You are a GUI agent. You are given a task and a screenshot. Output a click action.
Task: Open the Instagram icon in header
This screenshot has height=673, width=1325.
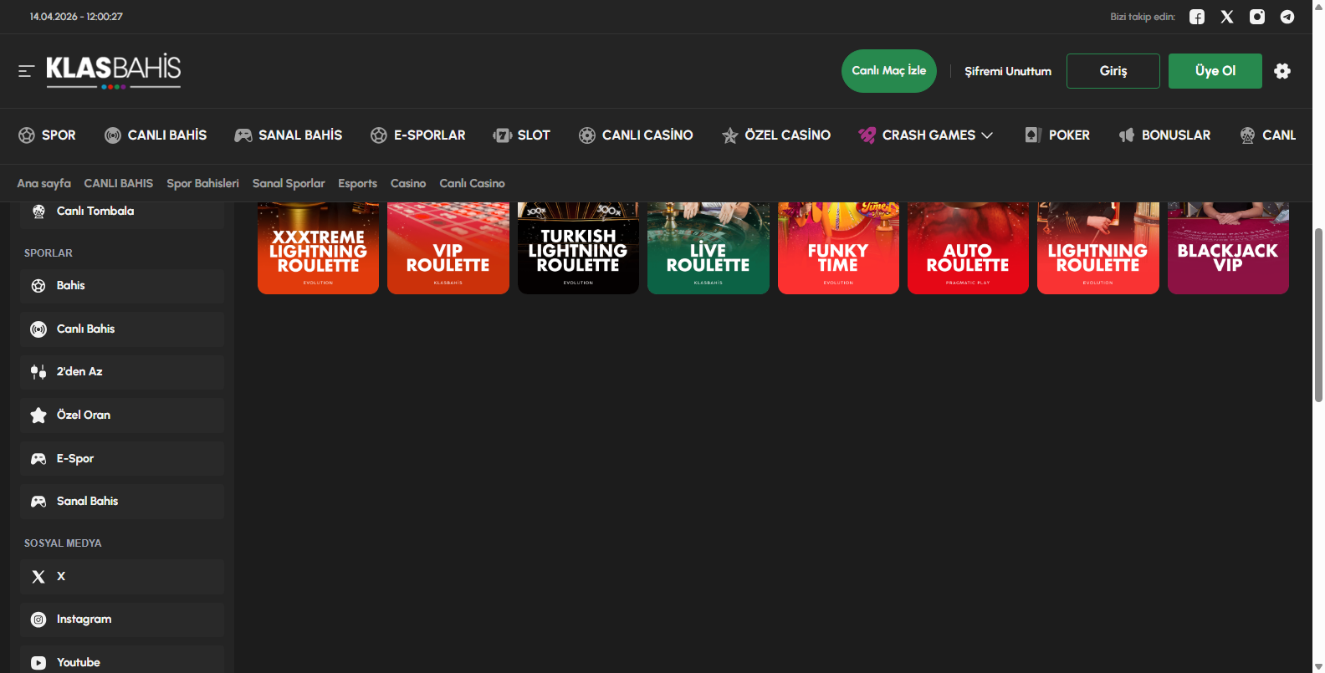click(x=1257, y=17)
